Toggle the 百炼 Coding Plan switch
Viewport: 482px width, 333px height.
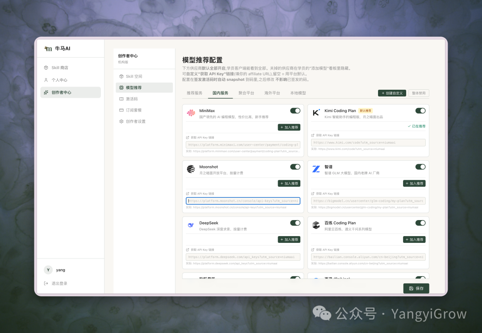click(420, 223)
